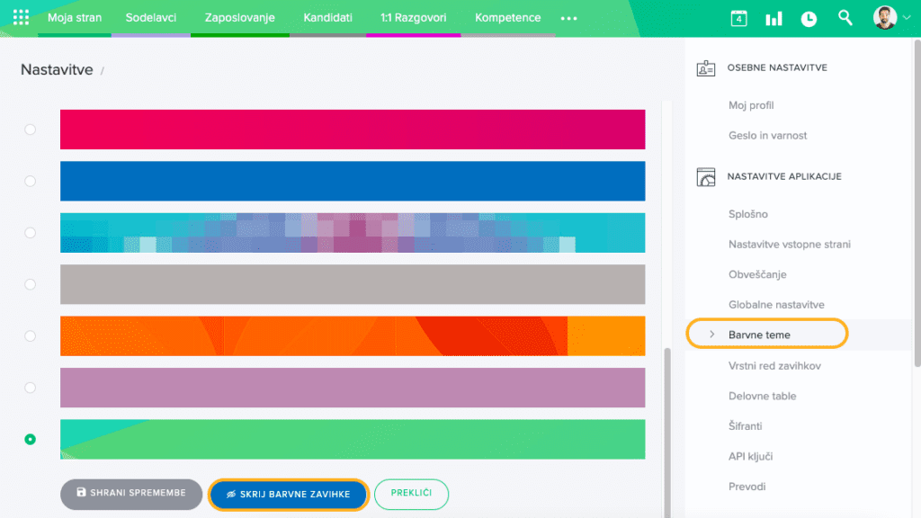Viewport: 921px width, 518px height.
Task: Pick the gray color theme banner
Action: [x=352, y=284]
